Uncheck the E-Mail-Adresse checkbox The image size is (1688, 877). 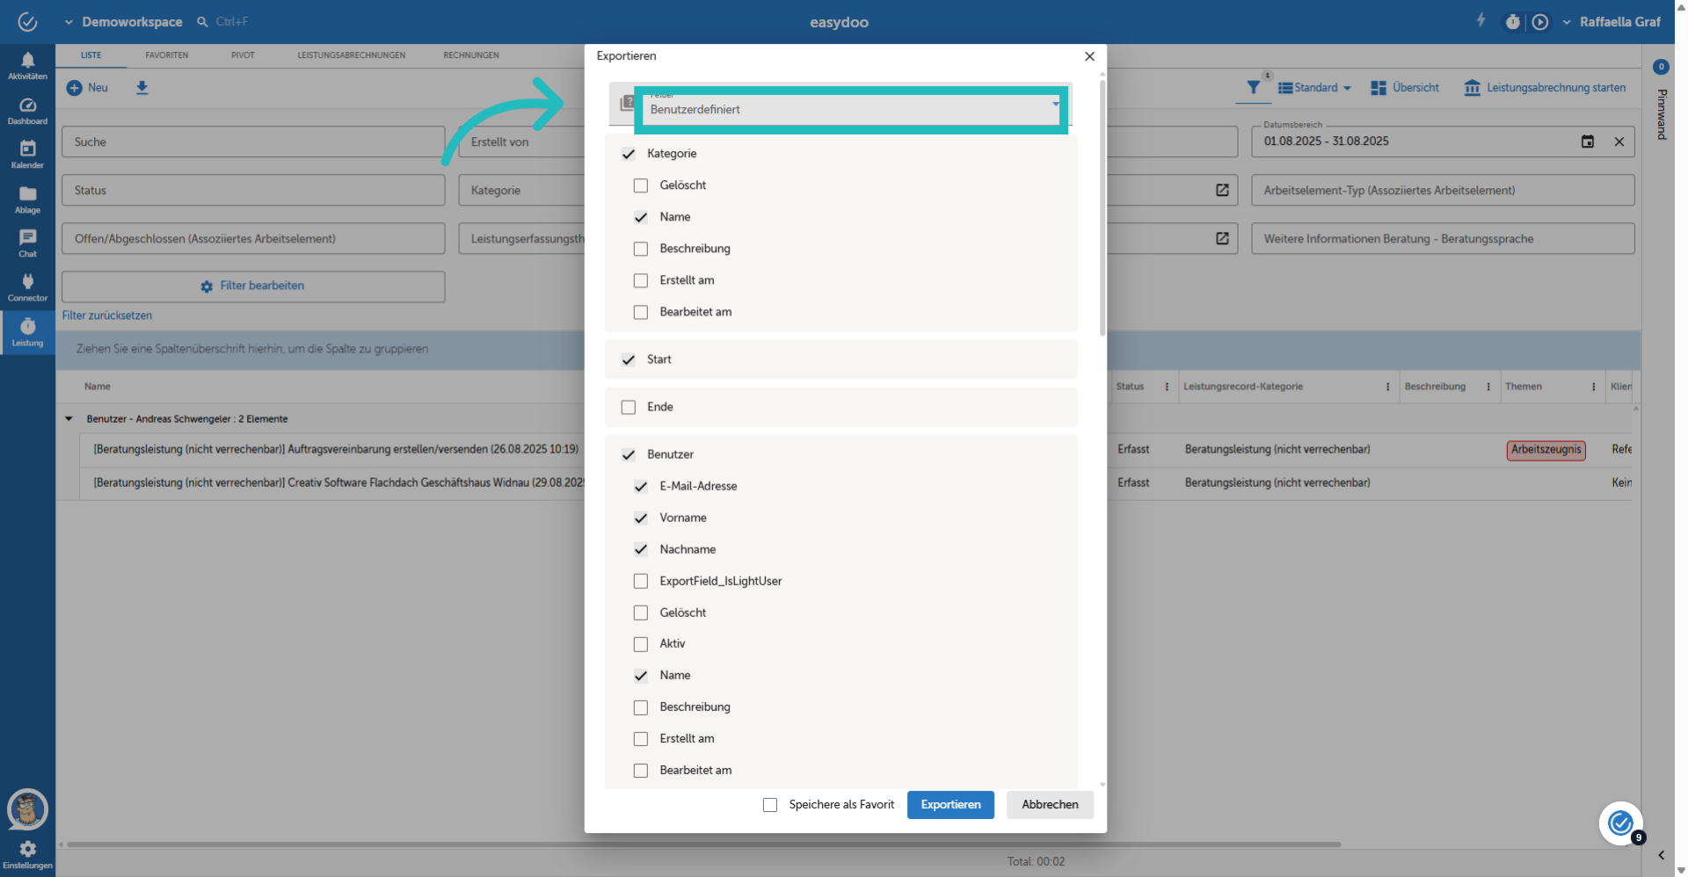[x=641, y=486]
